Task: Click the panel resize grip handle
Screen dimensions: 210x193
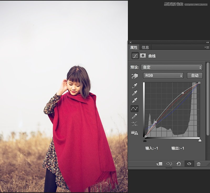Action: pyautogui.click(x=169, y=168)
